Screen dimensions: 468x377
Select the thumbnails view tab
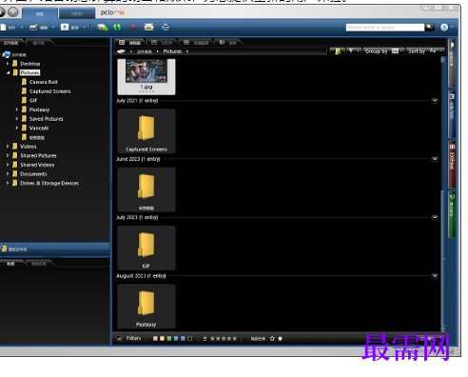coord(130,43)
